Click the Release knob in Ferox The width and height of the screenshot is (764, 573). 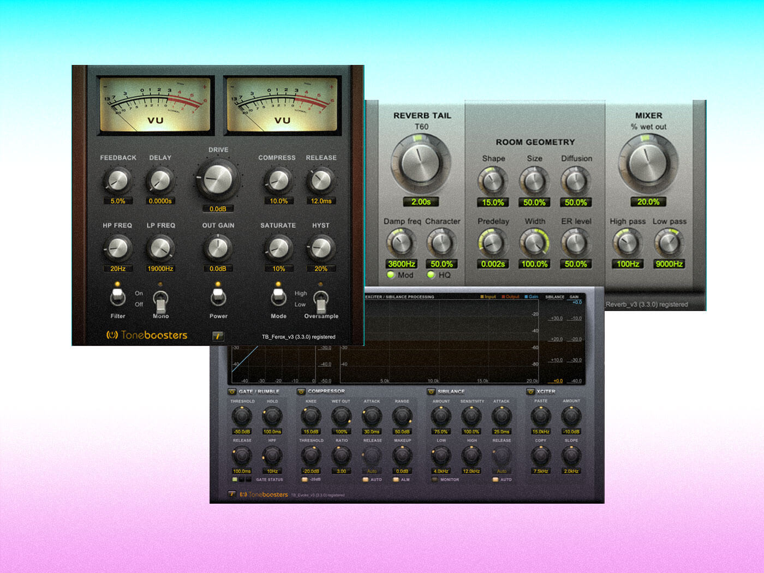coord(321,180)
